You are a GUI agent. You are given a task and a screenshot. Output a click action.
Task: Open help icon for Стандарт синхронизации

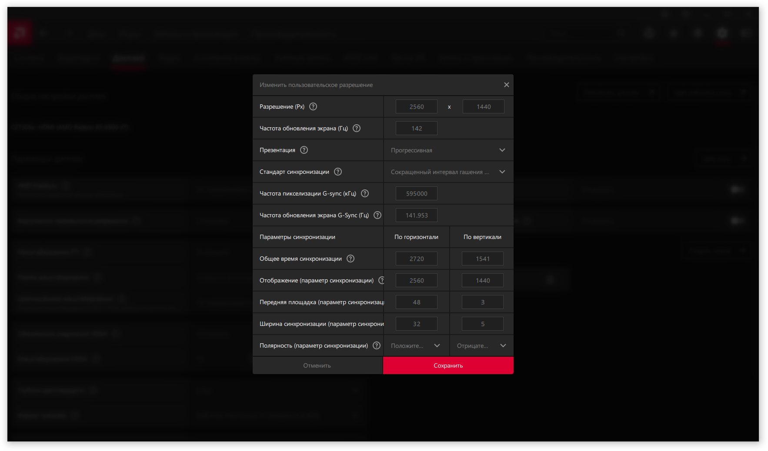(338, 172)
